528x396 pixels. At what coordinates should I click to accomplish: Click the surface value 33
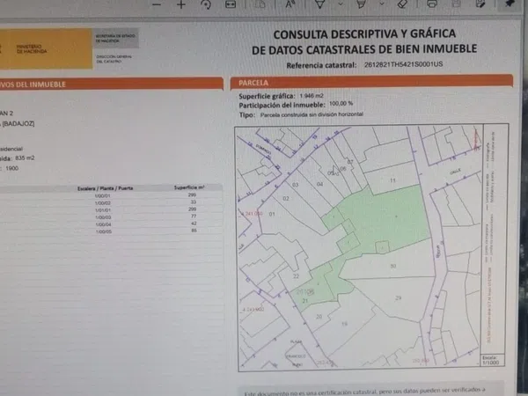(194, 202)
